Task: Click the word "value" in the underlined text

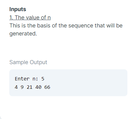Action: (33, 18)
